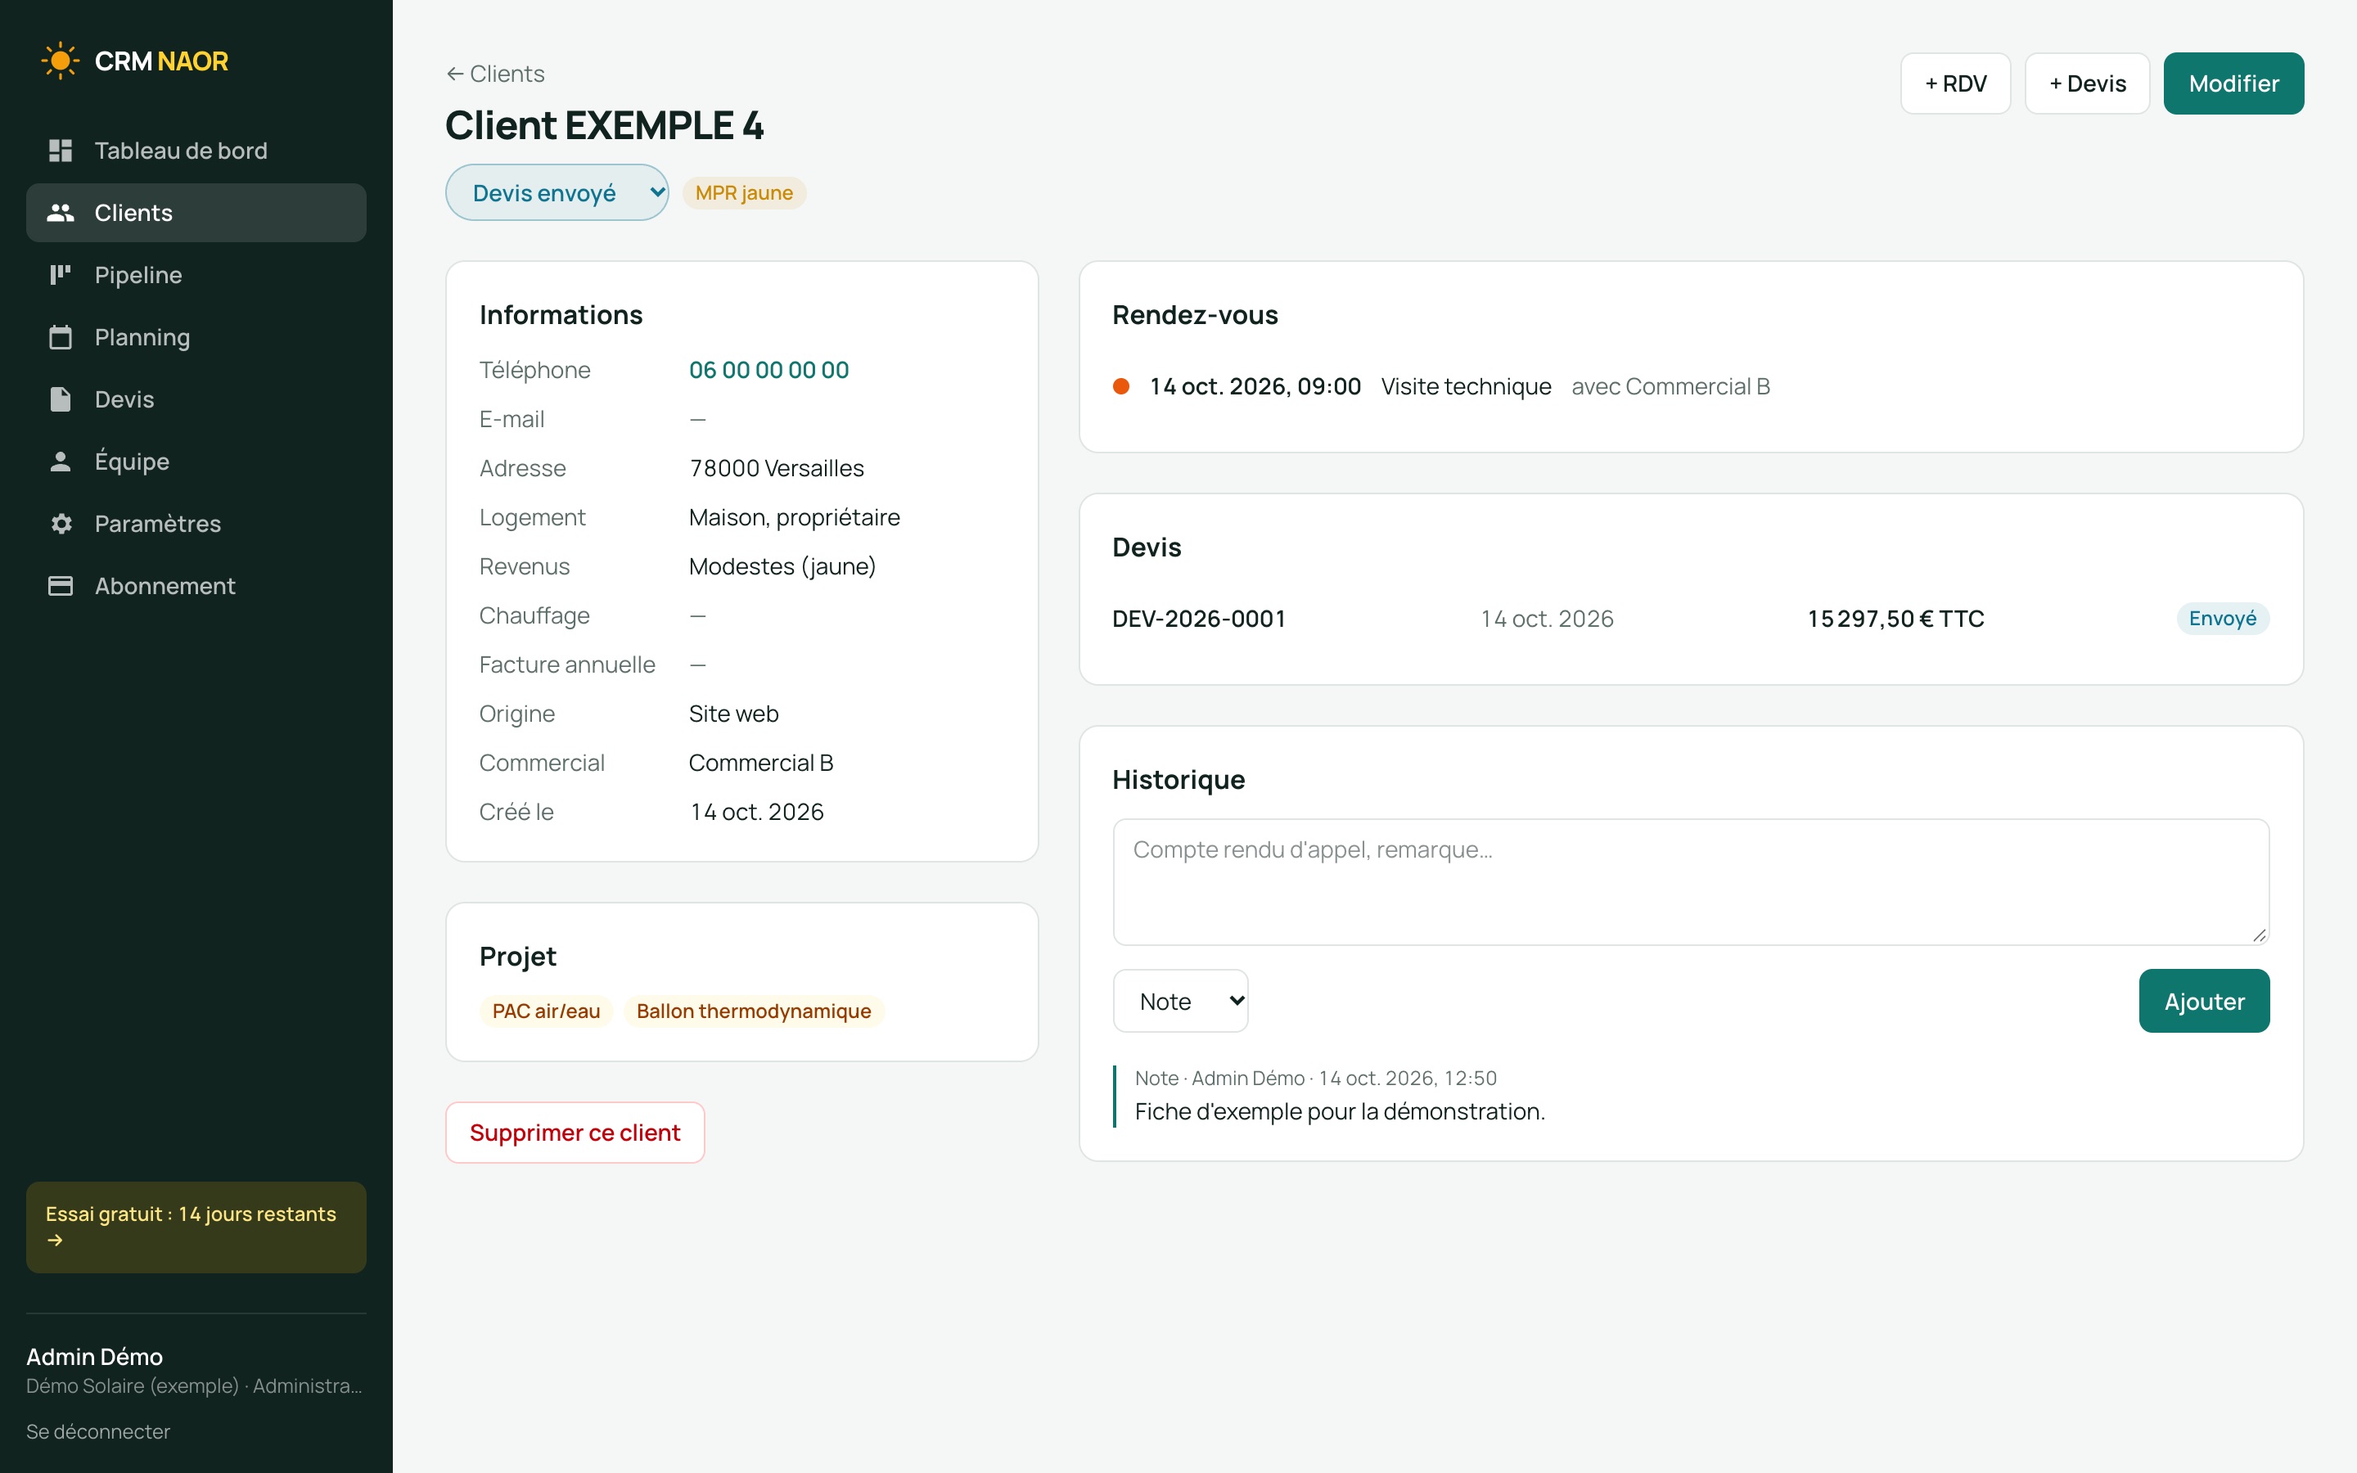2357x1473 pixels.
Task: Click the phone number 06 00 00 00 00
Action: pos(768,370)
